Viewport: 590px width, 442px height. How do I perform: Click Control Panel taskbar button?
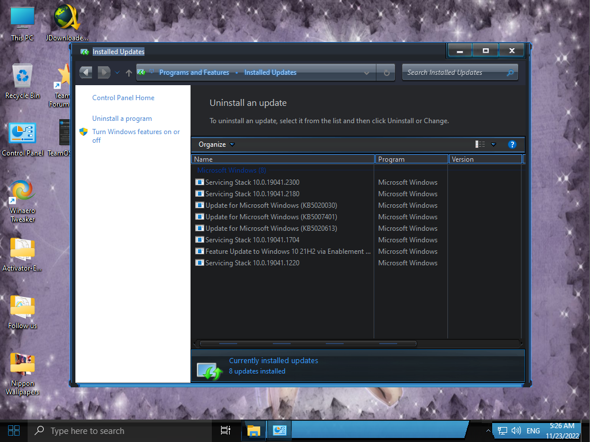[280, 430]
